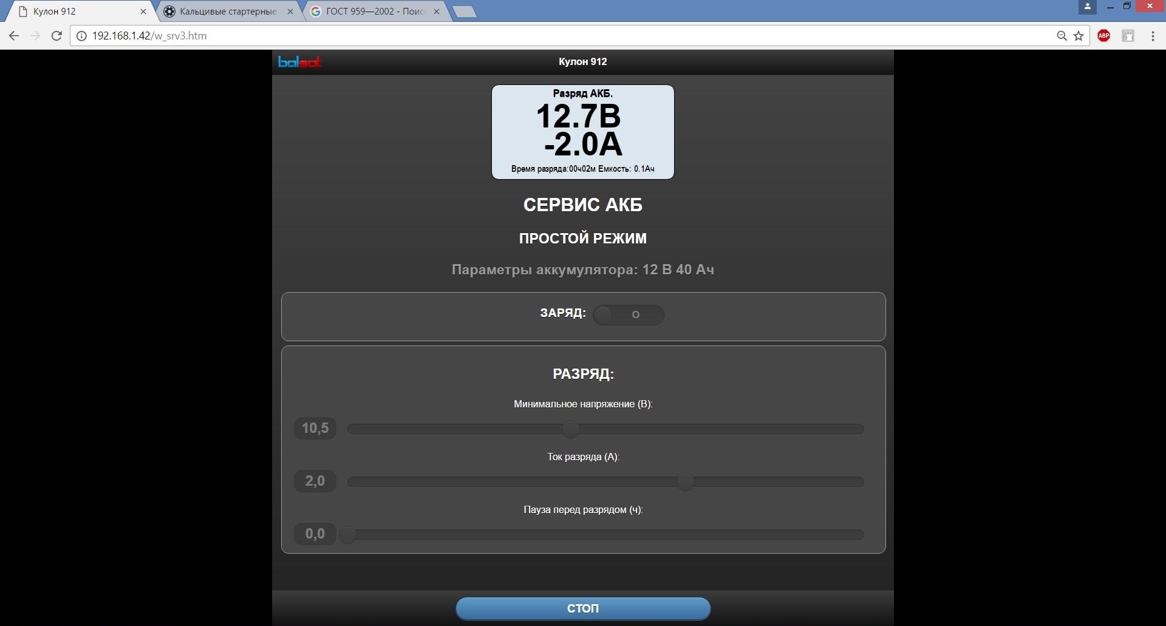The image size is (1166, 626).
Task: Toggle the ЗАРЯД switch
Action: pos(628,315)
